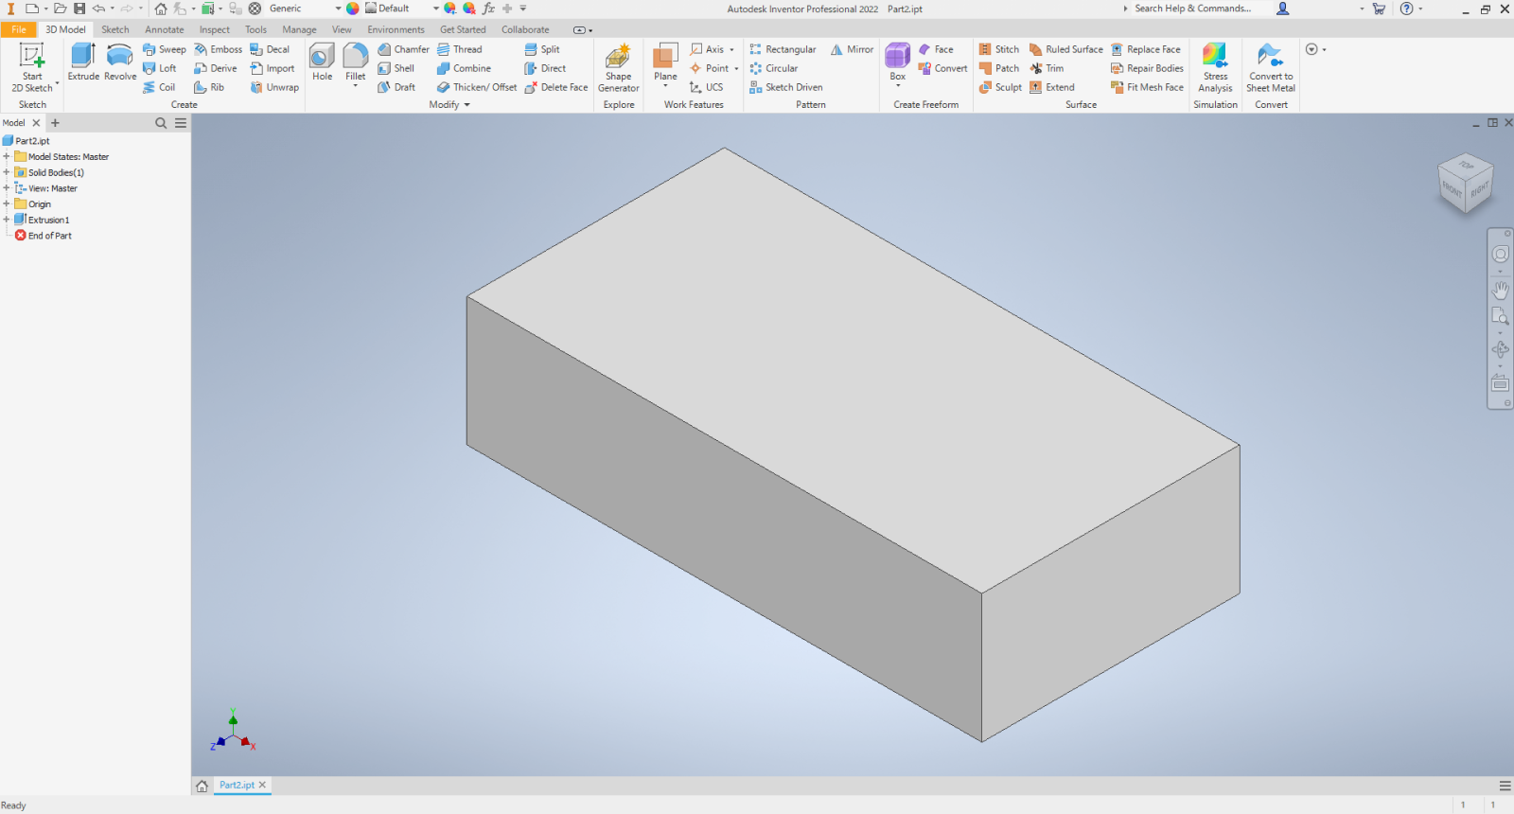1514x814 pixels.
Task: Expand the Solid Bodies(1) node
Action: [x=7, y=172]
